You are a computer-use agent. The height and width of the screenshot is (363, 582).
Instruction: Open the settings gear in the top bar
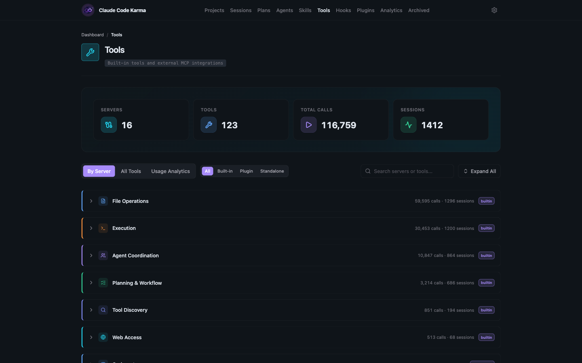click(x=494, y=10)
